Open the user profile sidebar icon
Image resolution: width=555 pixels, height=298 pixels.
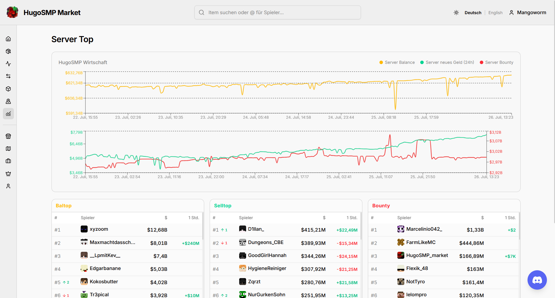(x=8, y=186)
